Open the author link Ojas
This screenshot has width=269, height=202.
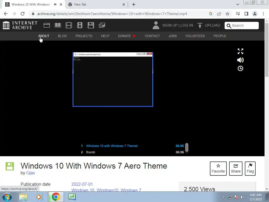(30, 173)
